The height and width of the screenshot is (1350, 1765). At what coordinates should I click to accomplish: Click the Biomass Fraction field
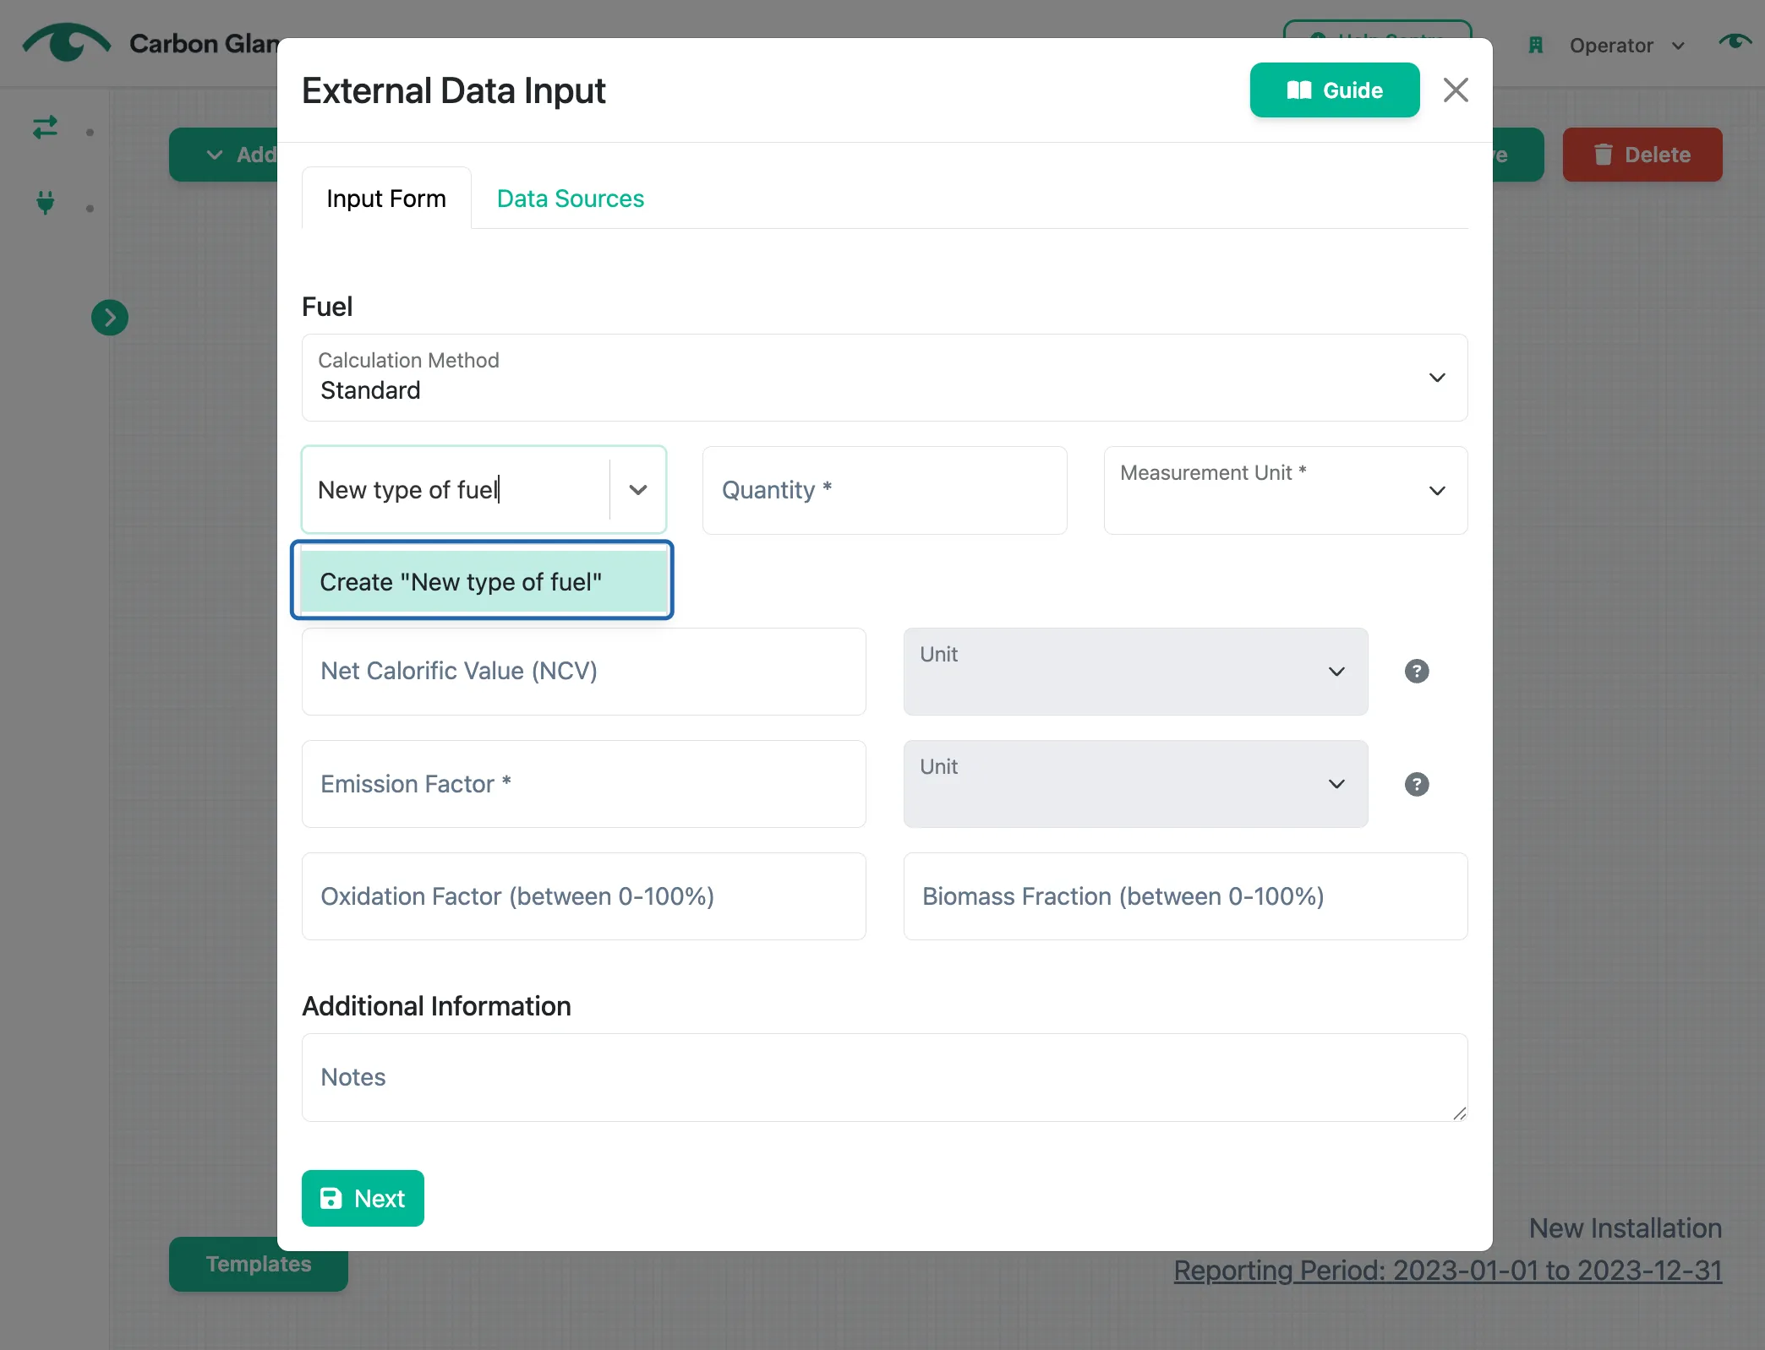pos(1185,896)
